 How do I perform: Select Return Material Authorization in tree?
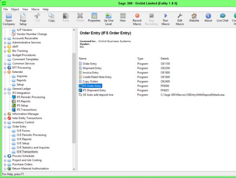pyautogui.click(x=31, y=169)
